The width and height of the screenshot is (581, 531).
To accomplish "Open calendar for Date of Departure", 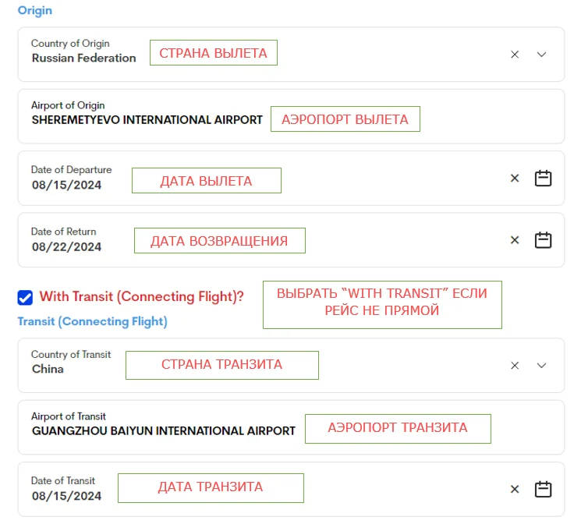I will click(x=543, y=179).
